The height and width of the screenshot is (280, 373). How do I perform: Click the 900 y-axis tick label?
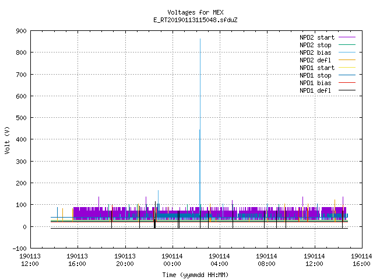21,31
